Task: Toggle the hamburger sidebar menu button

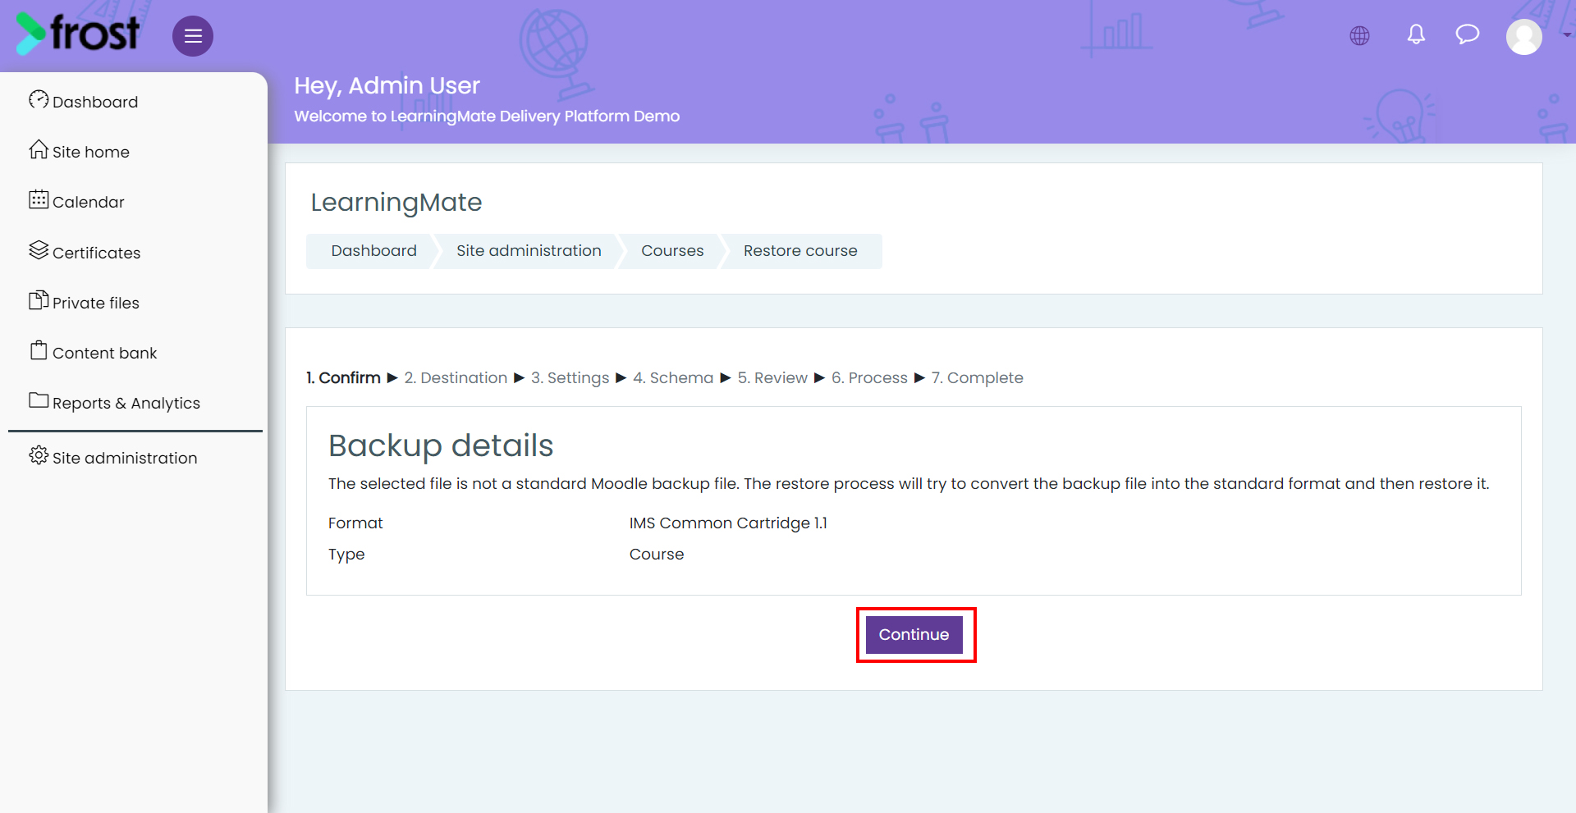Action: (193, 36)
